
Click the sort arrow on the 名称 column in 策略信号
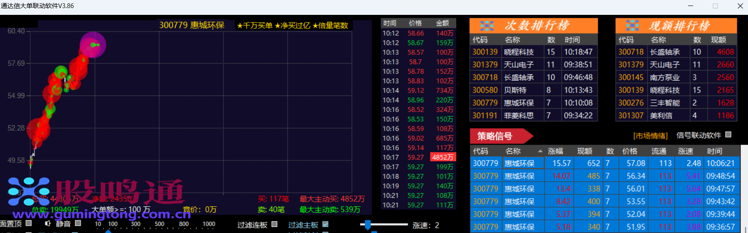click(540, 151)
